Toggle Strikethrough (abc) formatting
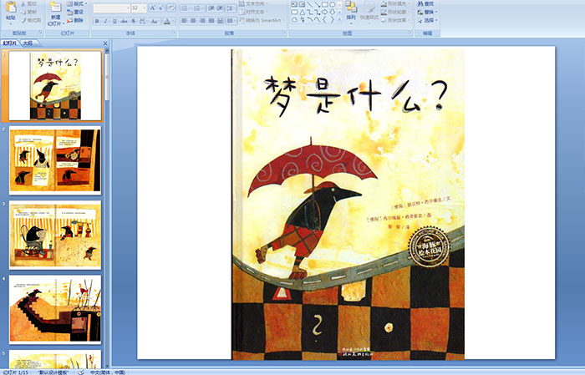 coord(124,21)
